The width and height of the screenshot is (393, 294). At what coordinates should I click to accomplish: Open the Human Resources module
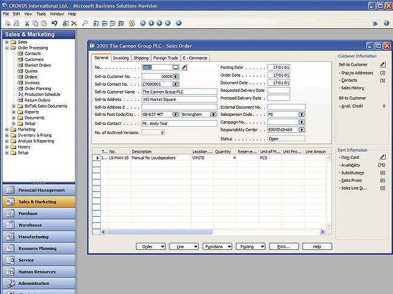(x=39, y=272)
